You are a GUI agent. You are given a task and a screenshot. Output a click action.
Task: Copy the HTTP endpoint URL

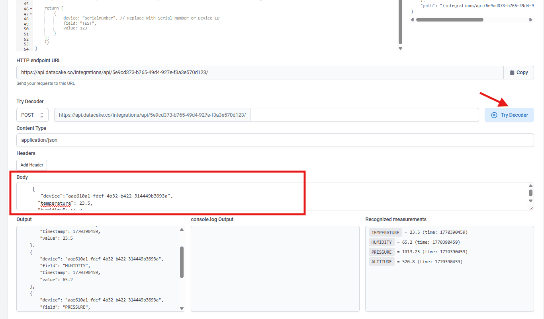519,72
